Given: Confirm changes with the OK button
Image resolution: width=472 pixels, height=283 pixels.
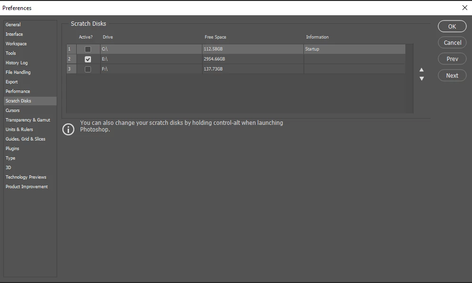Looking at the screenshot, I should (x=452, y=27).
